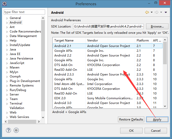Open the help question mark icon
Viewport: 172px width, 139px height.
tap(9, 130)
